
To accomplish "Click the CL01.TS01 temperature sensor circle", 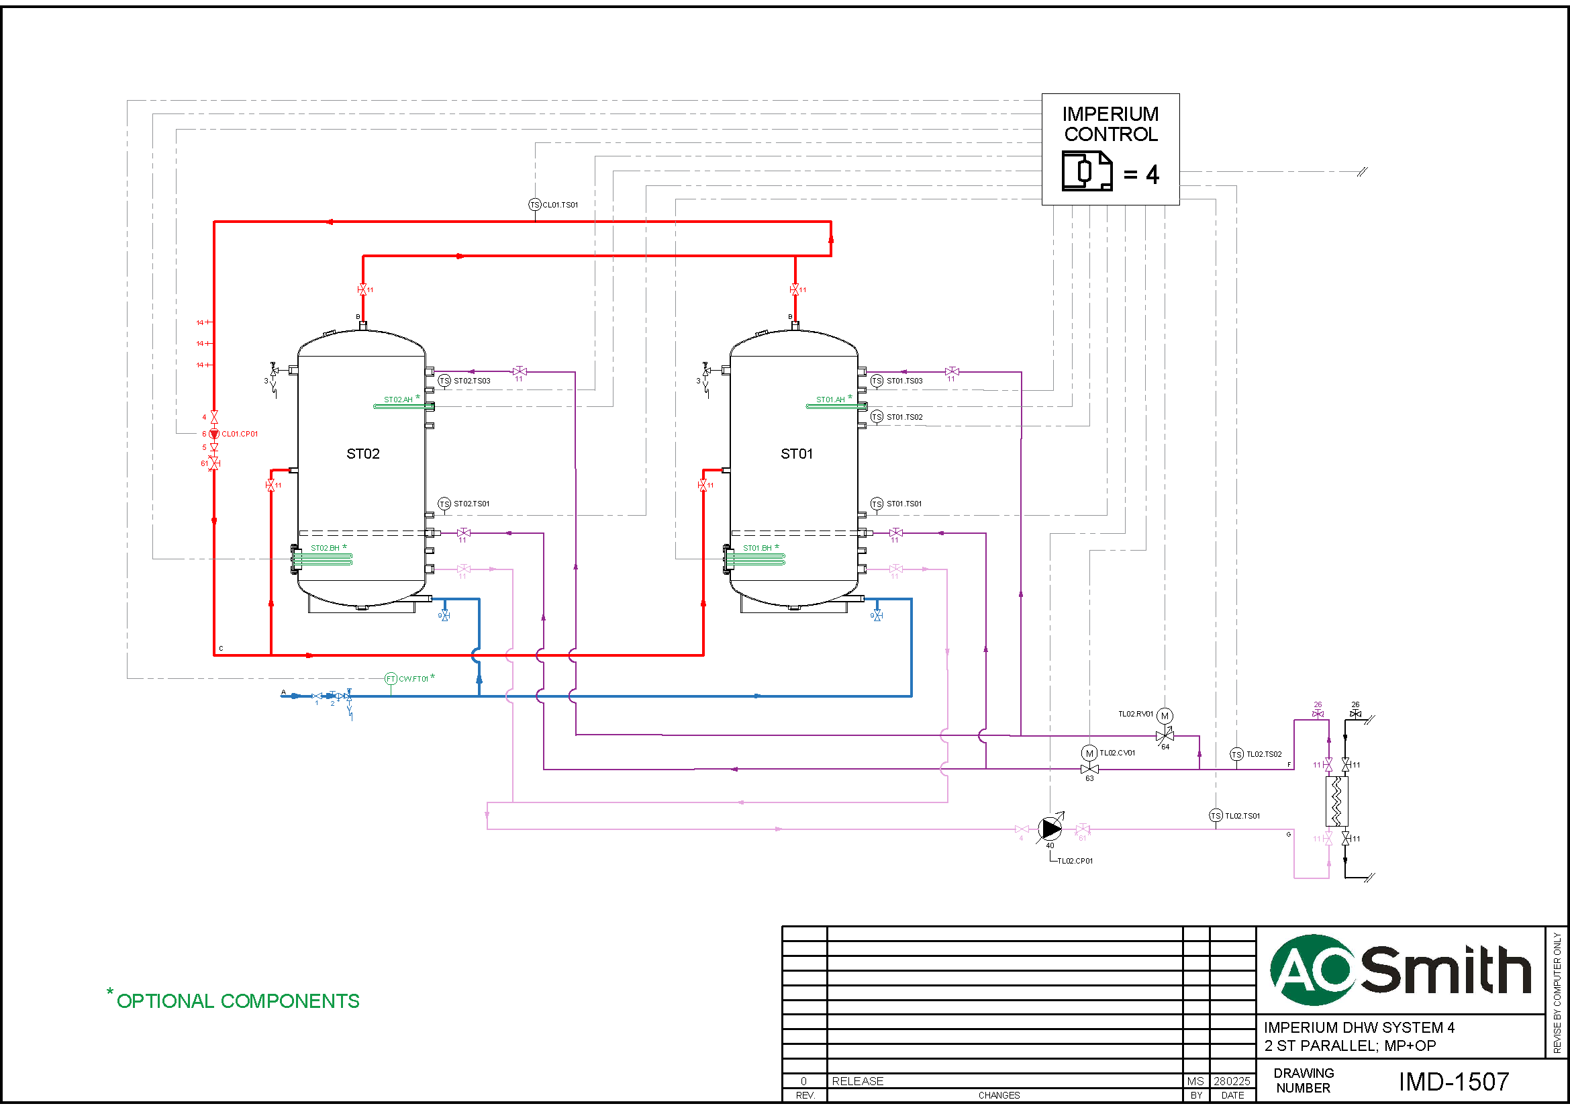I will coord(534,205).
